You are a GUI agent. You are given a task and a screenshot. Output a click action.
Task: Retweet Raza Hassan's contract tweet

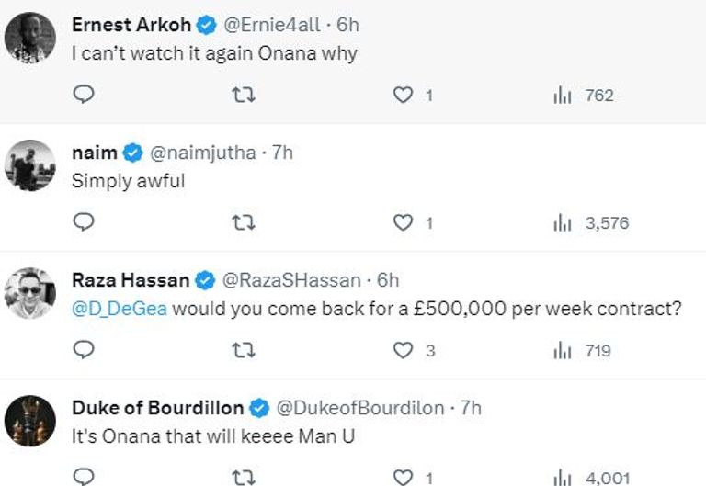click(x=244, y=350)
